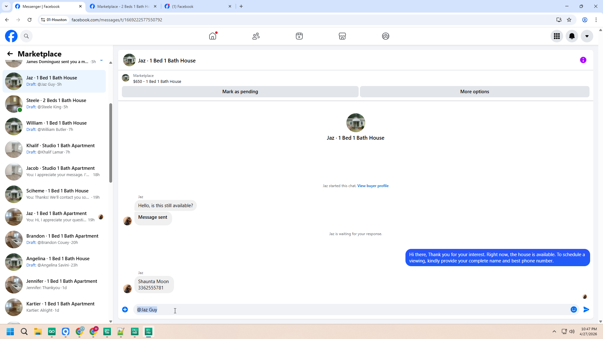Click Mark as pending button
This screenshot has height=339, width=603.
pyautogui.click(x=240, y=92)
